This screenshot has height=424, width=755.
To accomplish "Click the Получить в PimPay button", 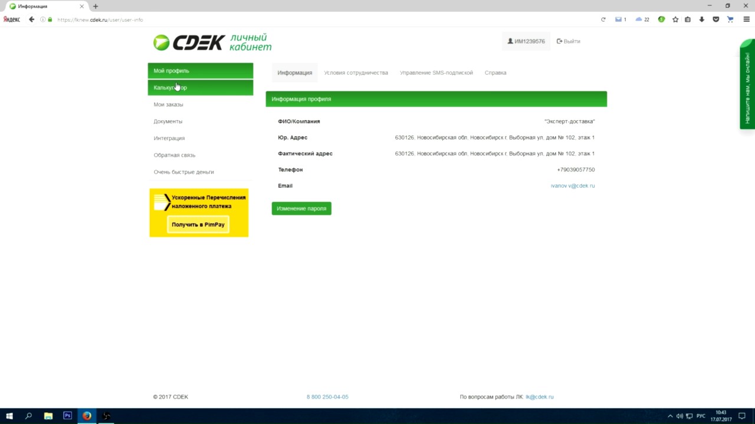I will point(198,224).
